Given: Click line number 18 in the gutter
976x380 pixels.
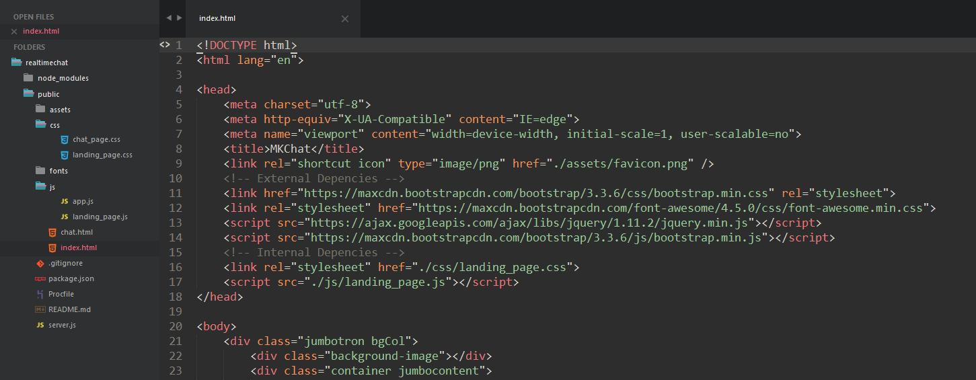Looking at the screenshot, I should click(x=176, y=297).
